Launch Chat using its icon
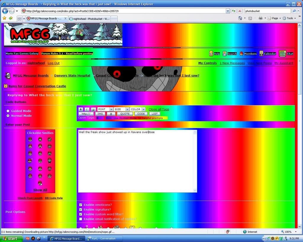This screenshot has height=242, width=303. coord(283,53)
